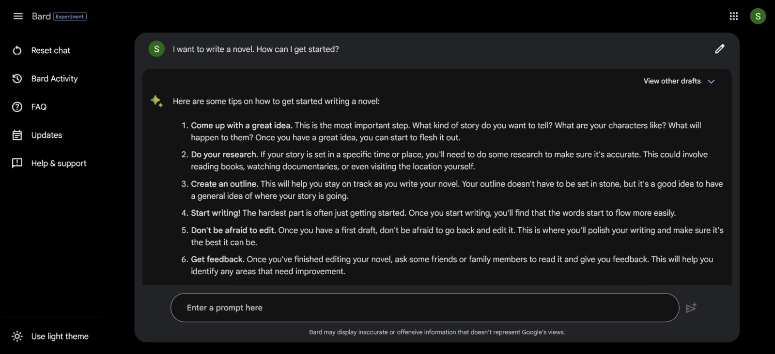Click the Bard Activity history icon
Viewport: 775px width, 354px height.
coord(17,79)
